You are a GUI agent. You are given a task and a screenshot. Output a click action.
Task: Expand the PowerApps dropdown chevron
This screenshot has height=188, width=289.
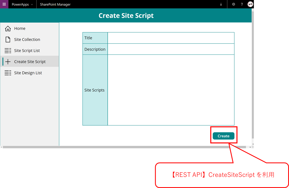pos(32,4)
